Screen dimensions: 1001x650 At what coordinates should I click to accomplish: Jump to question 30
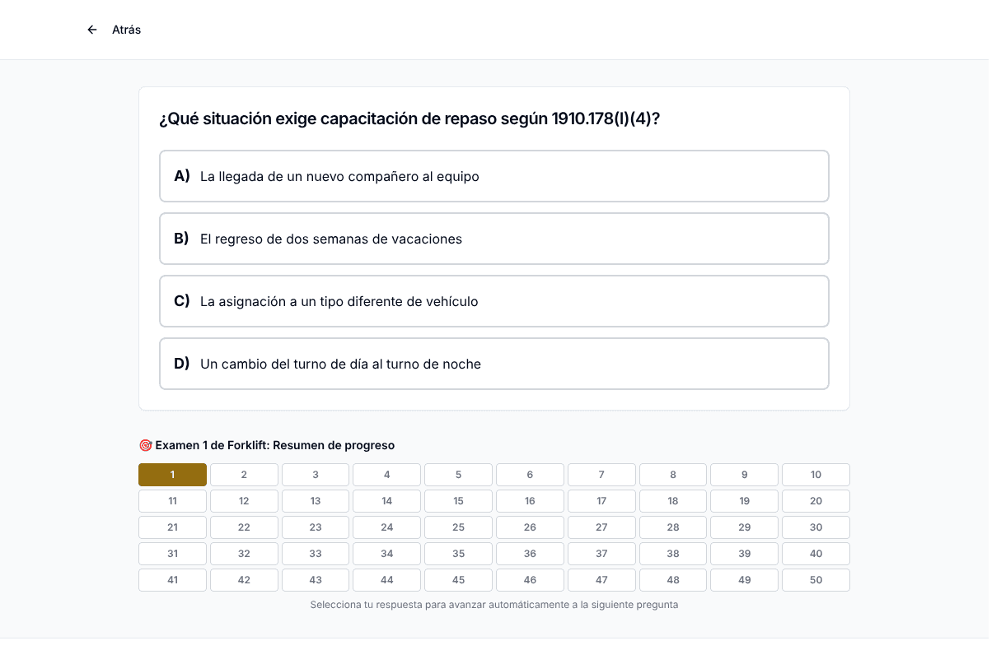click(x=816, y=527)
